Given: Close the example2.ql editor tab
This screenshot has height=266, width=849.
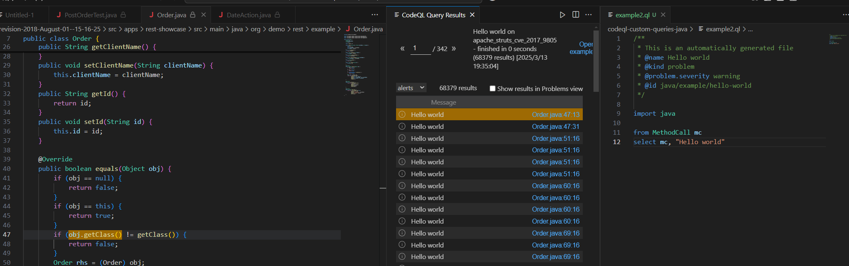Looking at the screenshot, I should (x=663, y=15).
